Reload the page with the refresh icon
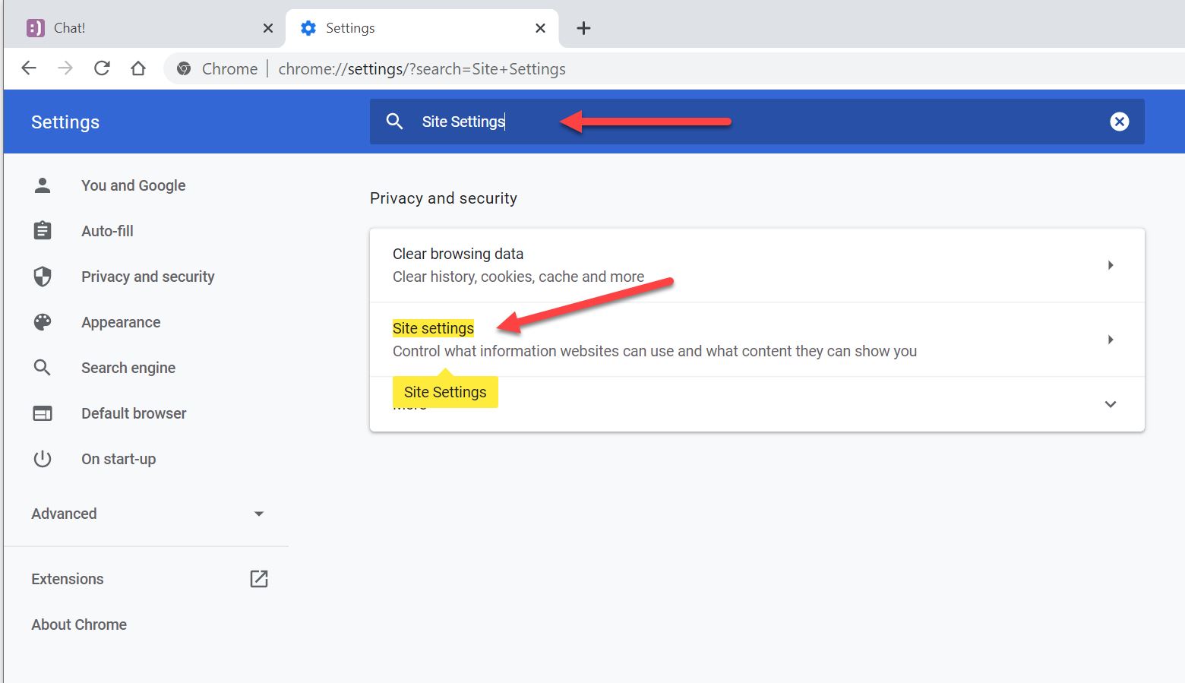 102,68
